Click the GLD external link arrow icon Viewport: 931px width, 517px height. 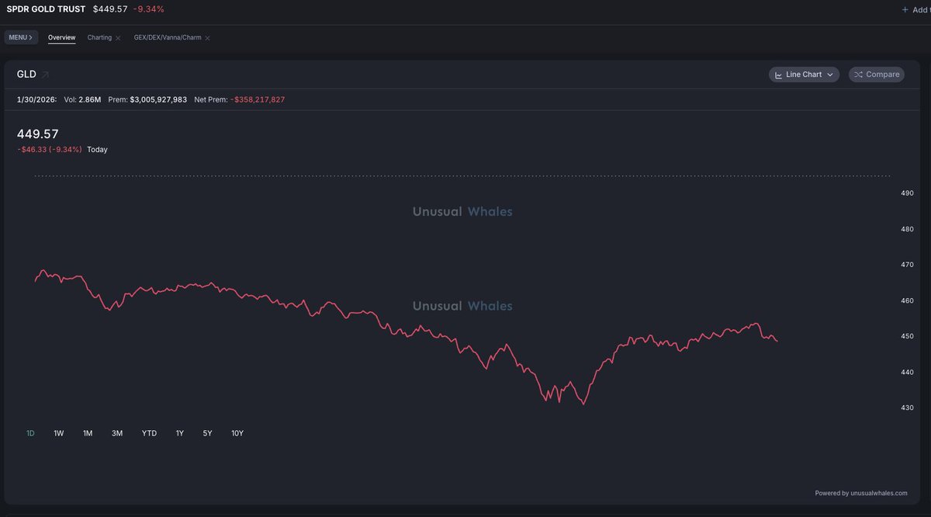pyautogui.click(x=45, y=75)
